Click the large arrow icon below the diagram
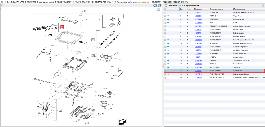 [122, 121]
